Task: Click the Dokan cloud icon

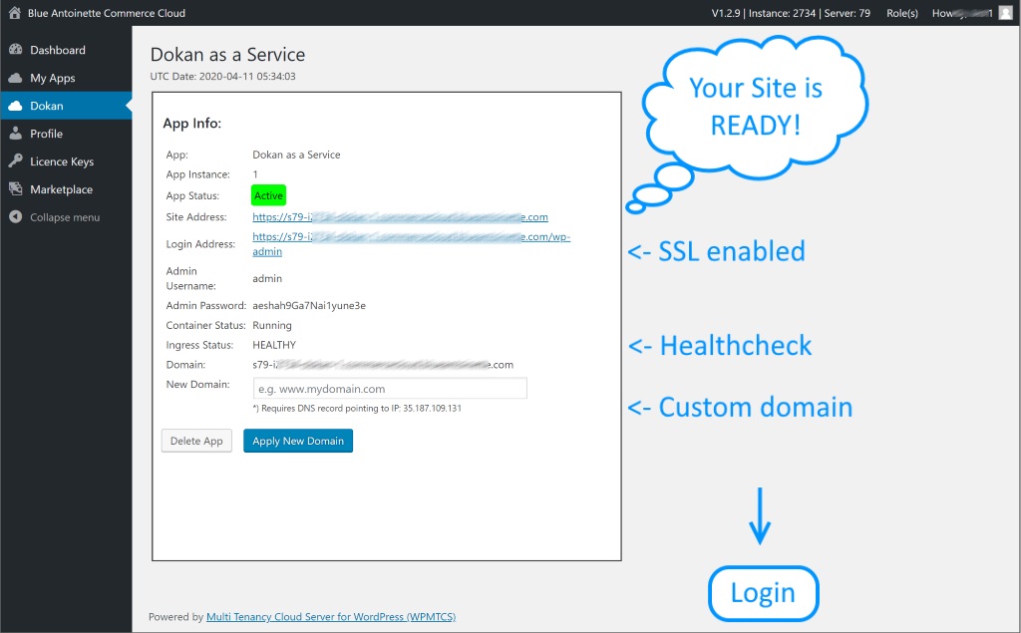Action: tap(16, 106)
